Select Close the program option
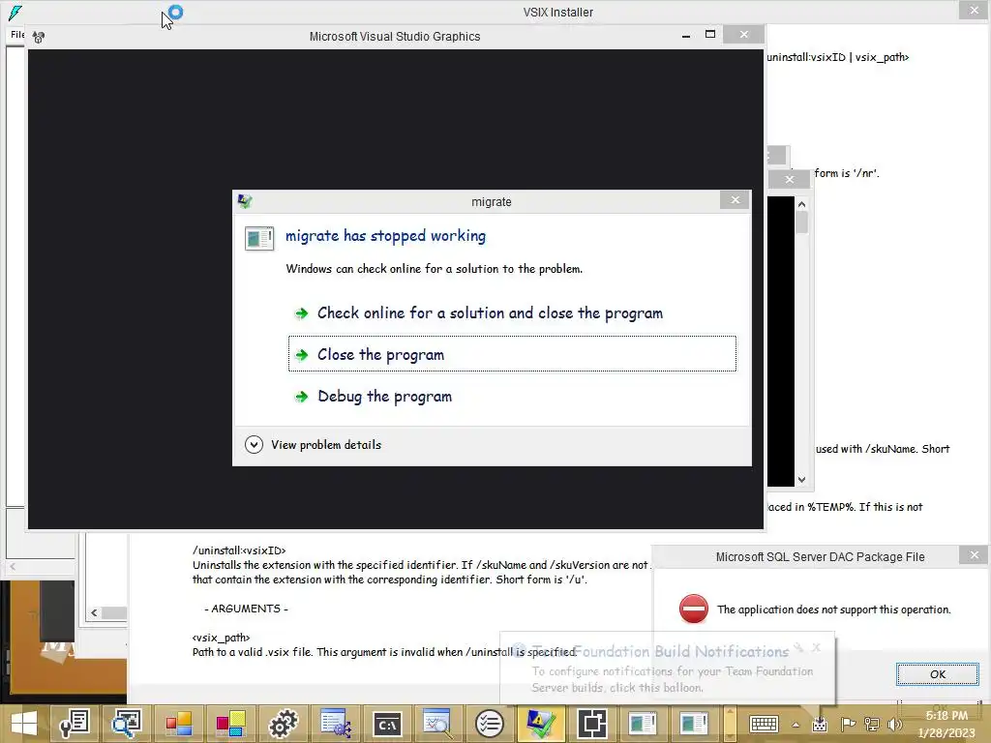 coord(512,354)
